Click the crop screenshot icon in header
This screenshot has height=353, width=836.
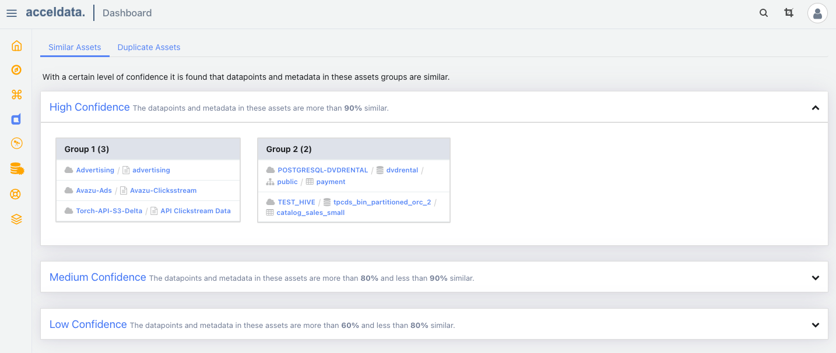(x=789, y=13)
